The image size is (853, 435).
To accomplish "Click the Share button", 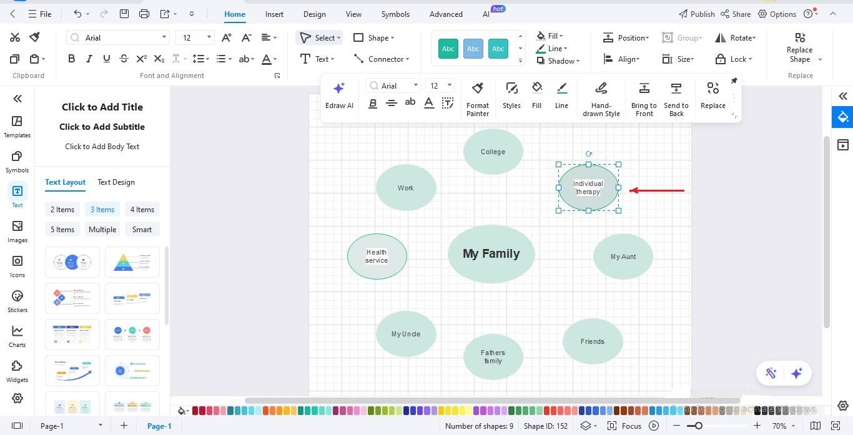I will [736, 14].
